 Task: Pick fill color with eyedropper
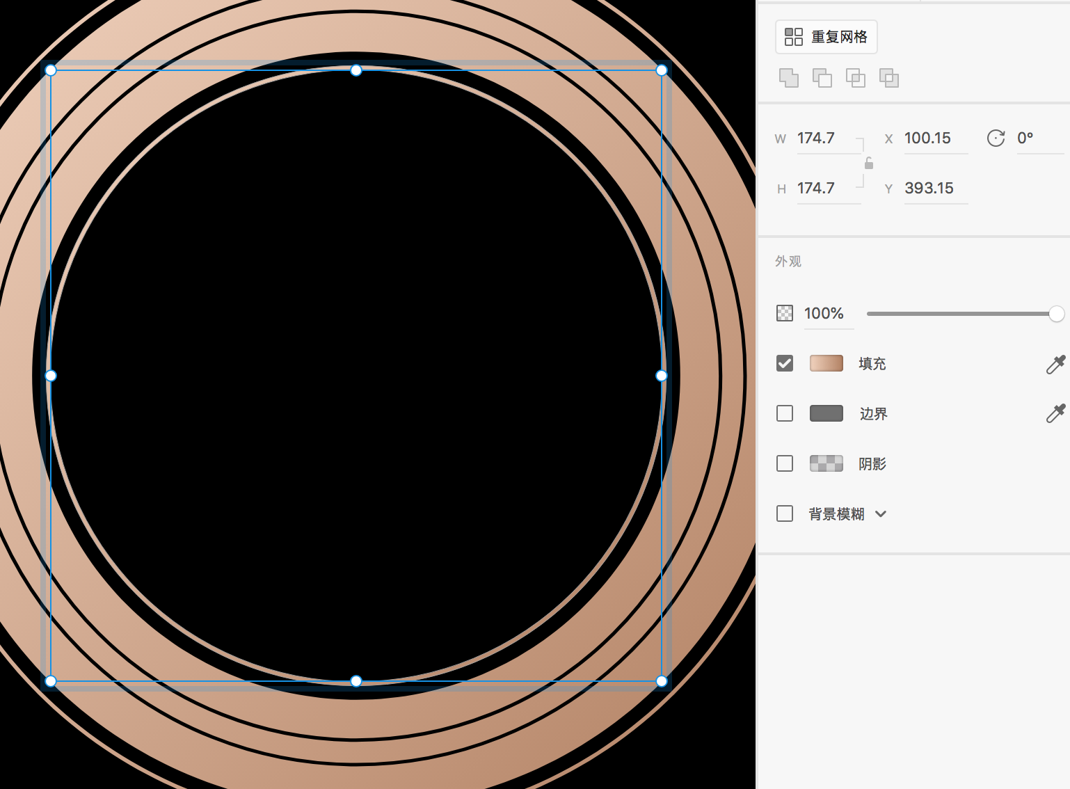click(x=1055, y=364)
